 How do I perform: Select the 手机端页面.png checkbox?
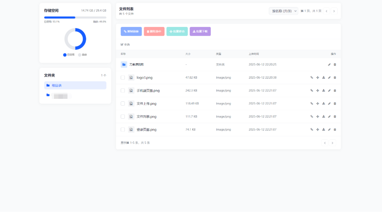tap(123, 91)
